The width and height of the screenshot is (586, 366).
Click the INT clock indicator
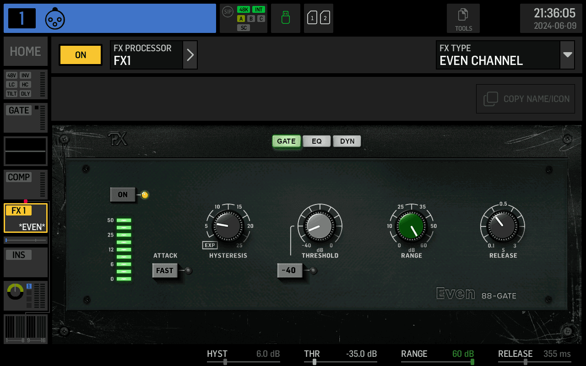pyautogui.click(x=259, y=10)
